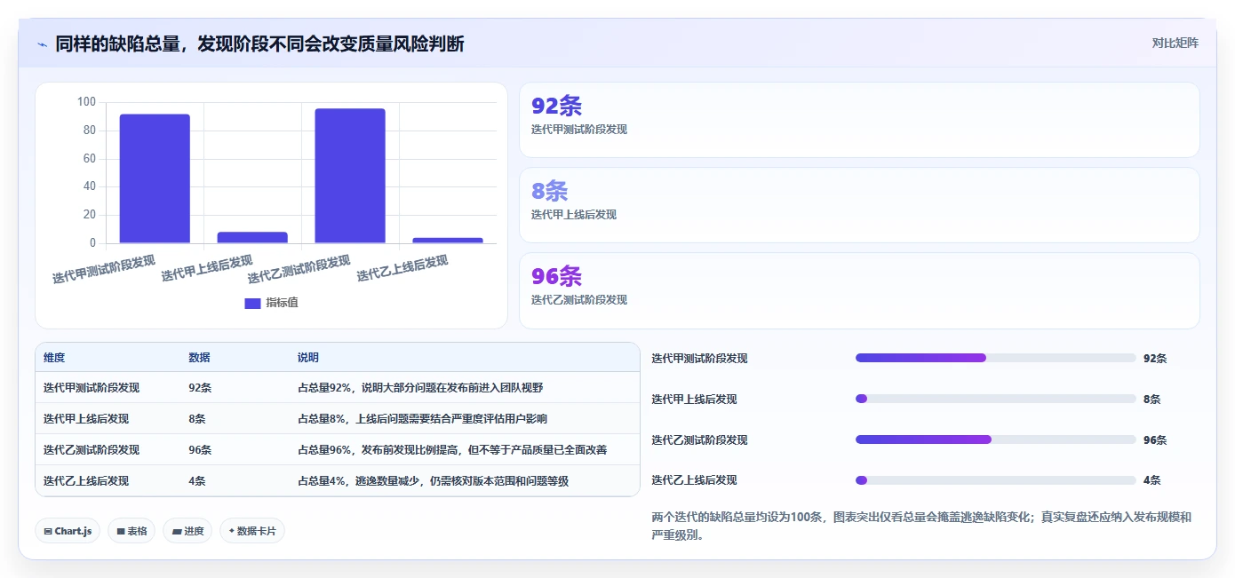This screenshot has width=1235, height=578.
Task: Click the 迭代甲上线后发现 bar in chart
Action: [x=252, y=237]
